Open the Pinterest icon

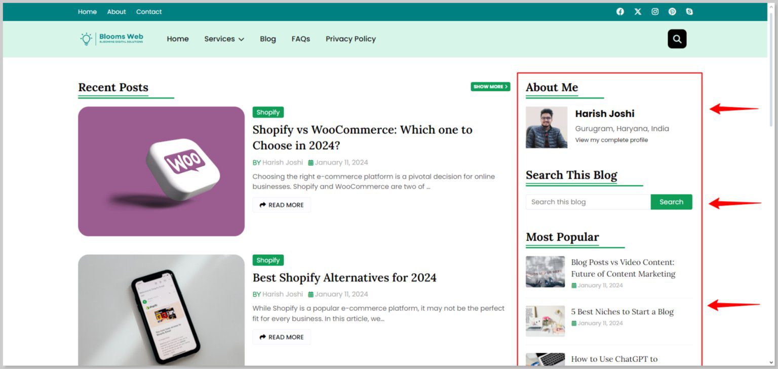pos(672,11)
